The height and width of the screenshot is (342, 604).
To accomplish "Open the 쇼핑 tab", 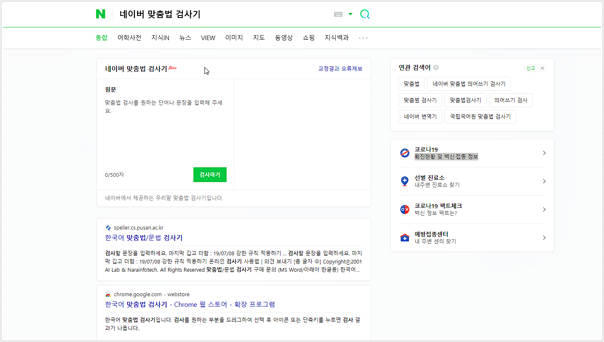I will point(309,38).
